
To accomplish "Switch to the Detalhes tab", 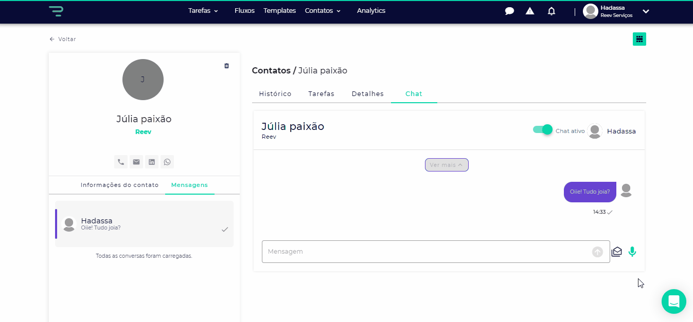I will 368,94.
